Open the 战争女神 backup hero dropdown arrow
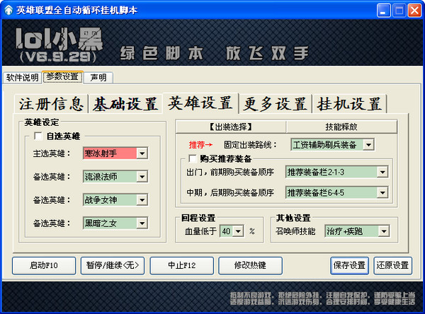This screenshot has height=314, width=425. tap(142, 200)
